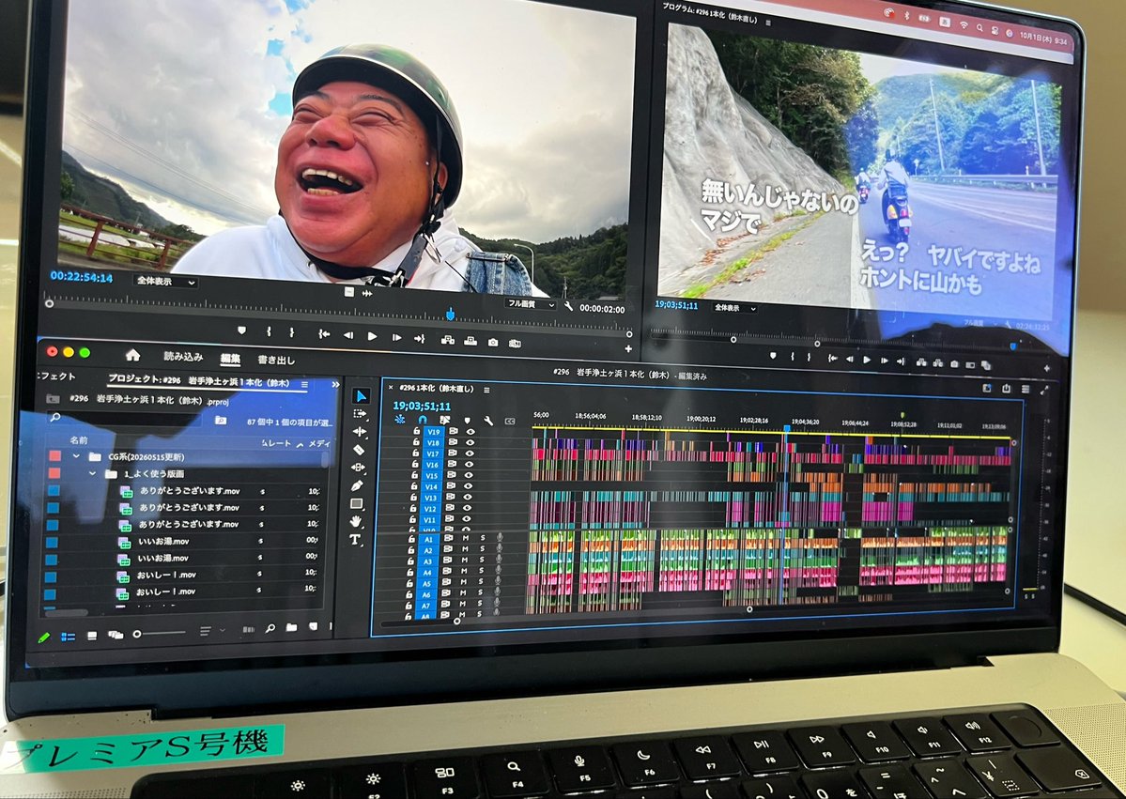Select the Track Select Forward tool
The width and height of the screenshot is (1126, 799).
[x=360, y=414]
